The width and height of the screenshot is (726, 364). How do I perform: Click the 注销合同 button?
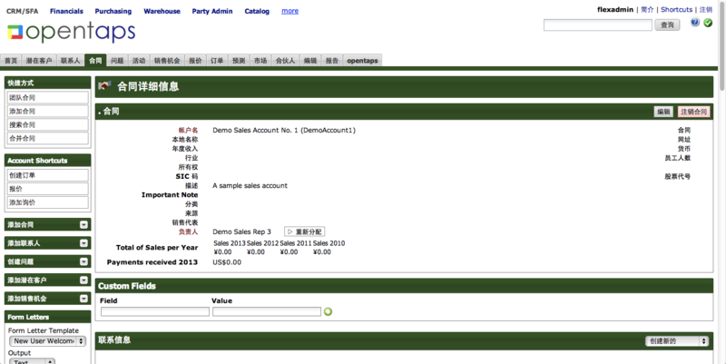[693, 112]
